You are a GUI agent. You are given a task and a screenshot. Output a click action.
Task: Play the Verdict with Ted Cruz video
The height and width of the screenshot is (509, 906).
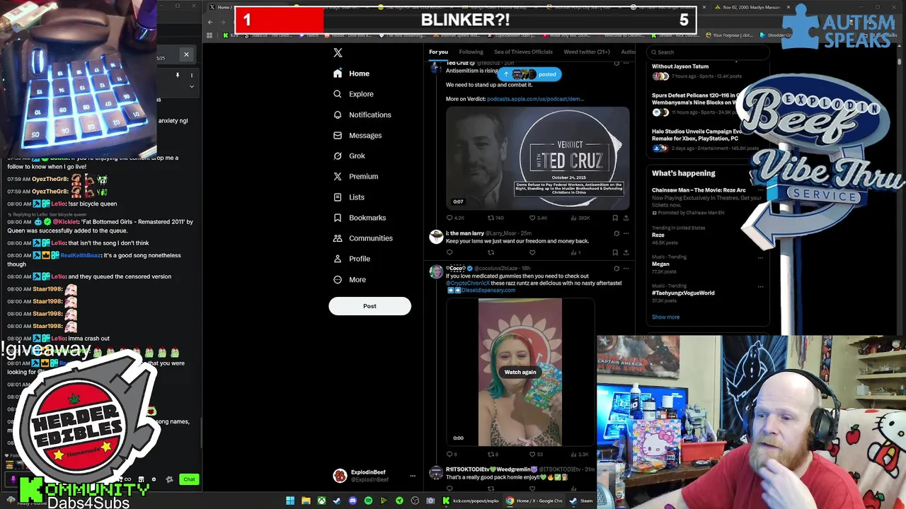537,158
